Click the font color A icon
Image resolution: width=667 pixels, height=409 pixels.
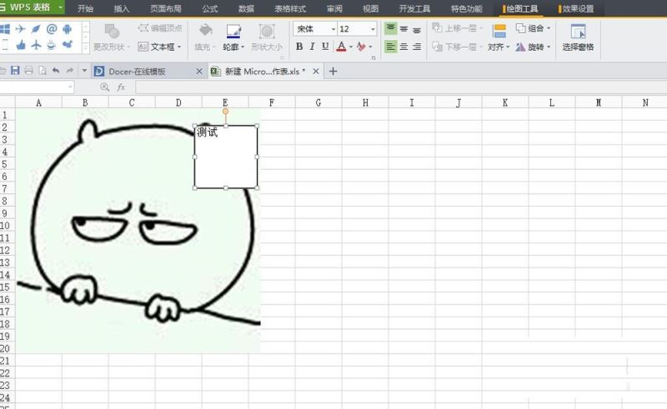(x=341, y=47)
